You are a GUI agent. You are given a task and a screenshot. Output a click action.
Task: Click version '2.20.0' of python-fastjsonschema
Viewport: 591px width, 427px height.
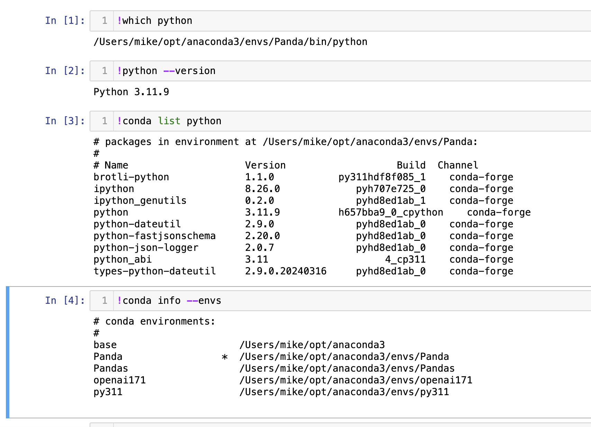click(x=263, y=236)
